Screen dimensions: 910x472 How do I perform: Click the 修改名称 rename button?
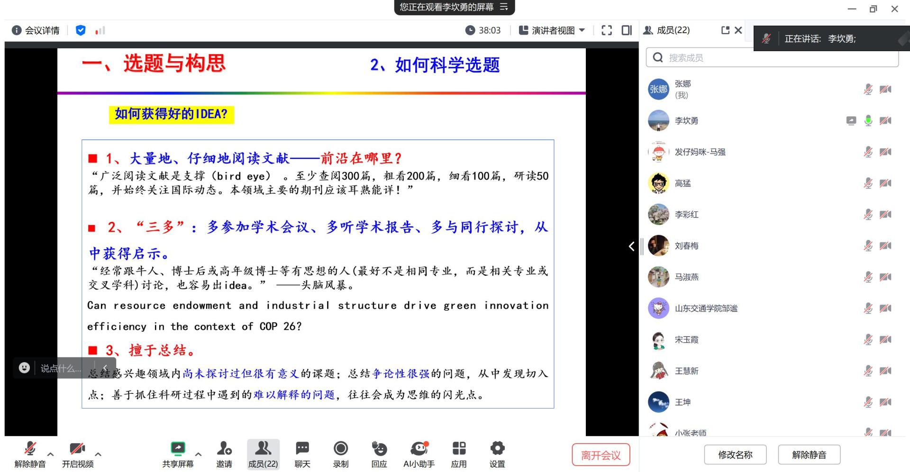click(x=735, y=455)
